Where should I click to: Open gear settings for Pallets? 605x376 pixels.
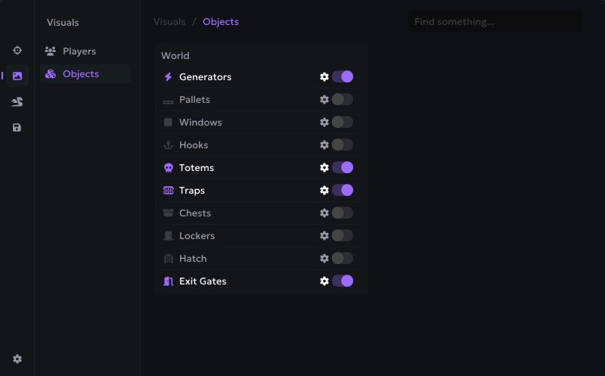click(x=324, y=100)
